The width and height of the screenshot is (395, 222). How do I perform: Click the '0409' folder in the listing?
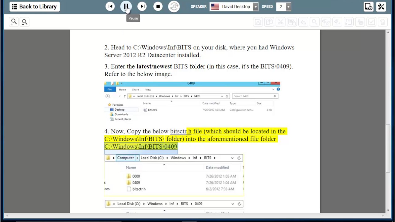[x=133, y=183]
